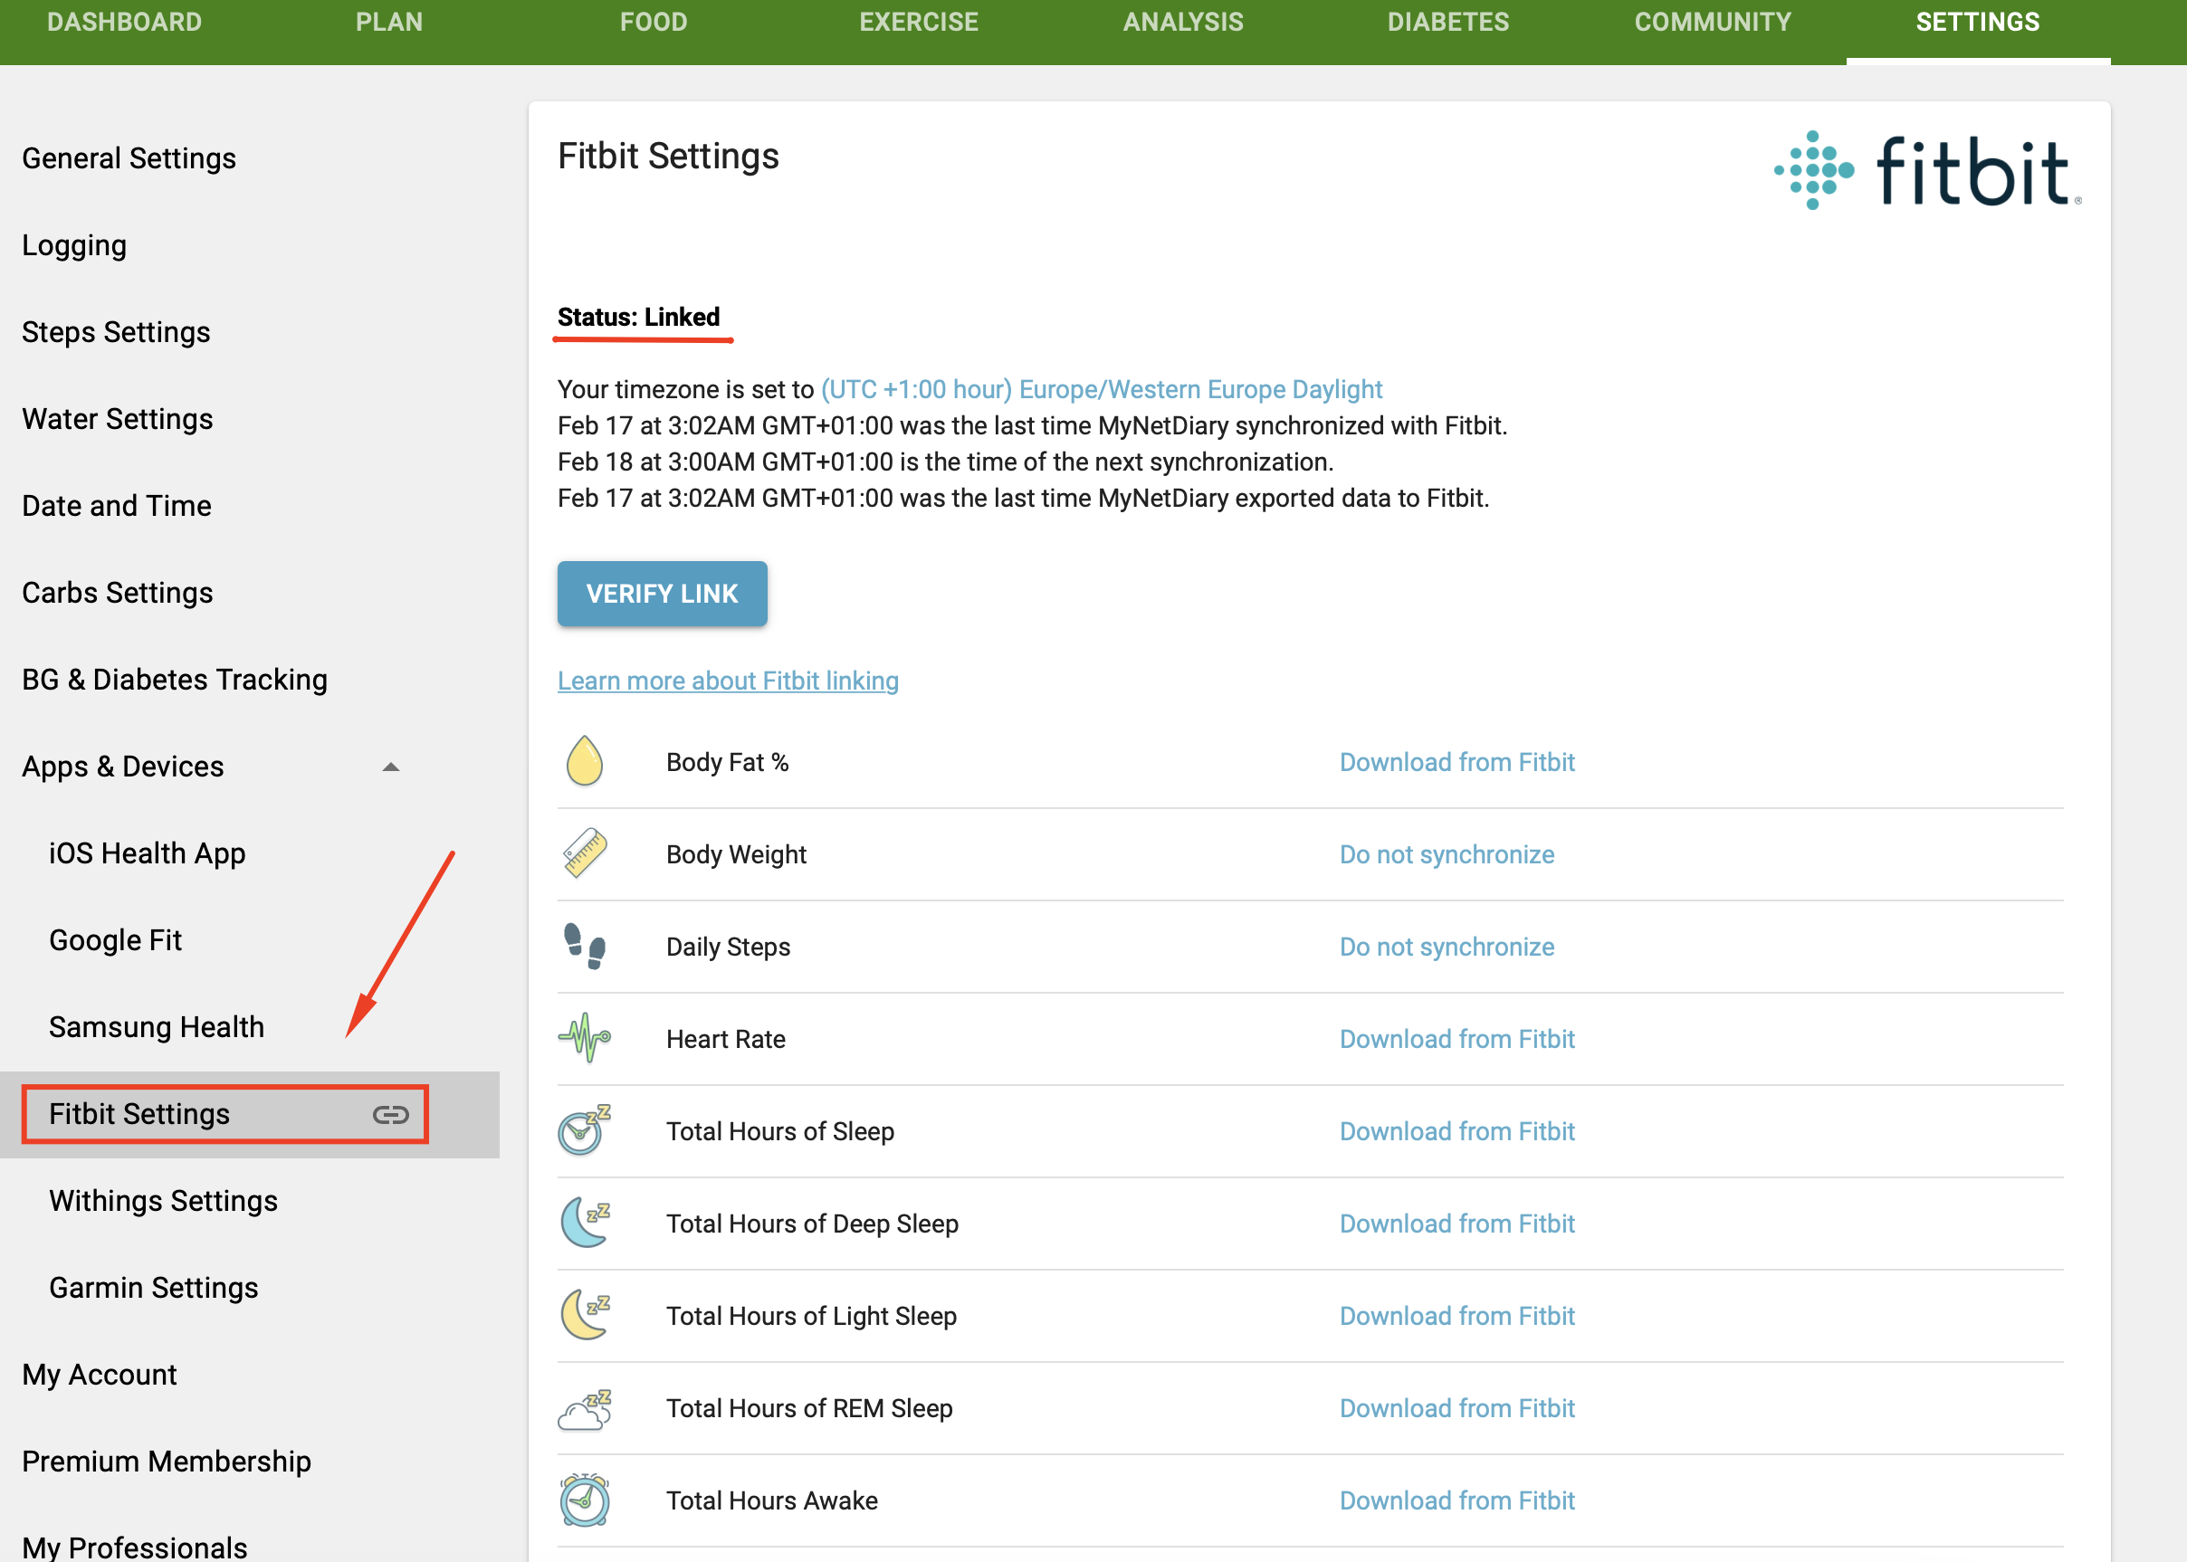Change Body Weight sync option
This screenshot has height=1562, width=2187.
[x=1447, y=854]
